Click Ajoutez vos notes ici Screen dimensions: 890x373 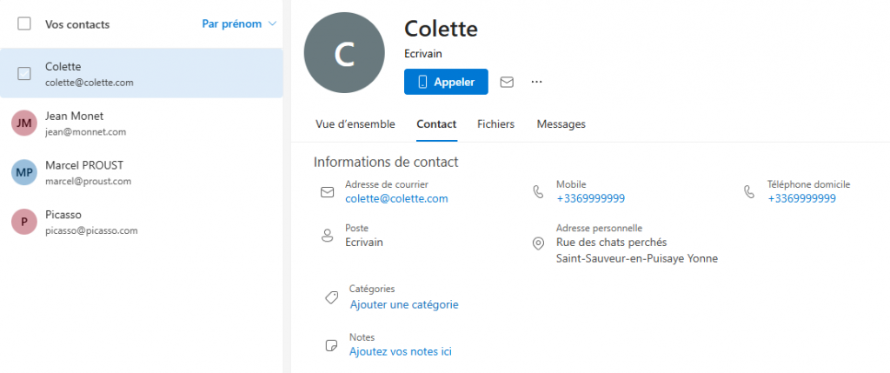(x=400, y=352)
